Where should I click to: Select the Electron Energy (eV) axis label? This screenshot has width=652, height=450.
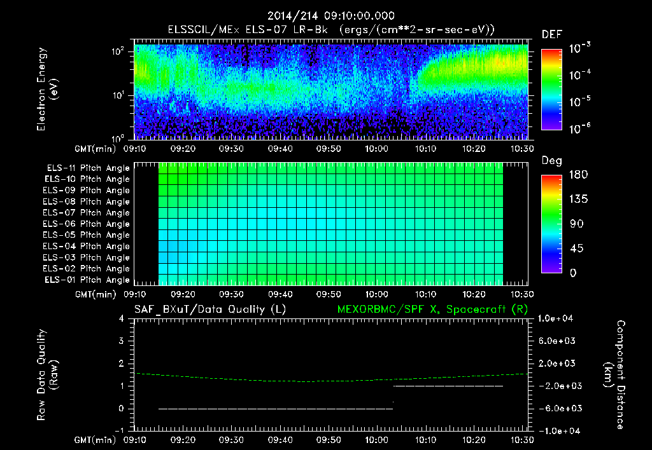(47, 89)
